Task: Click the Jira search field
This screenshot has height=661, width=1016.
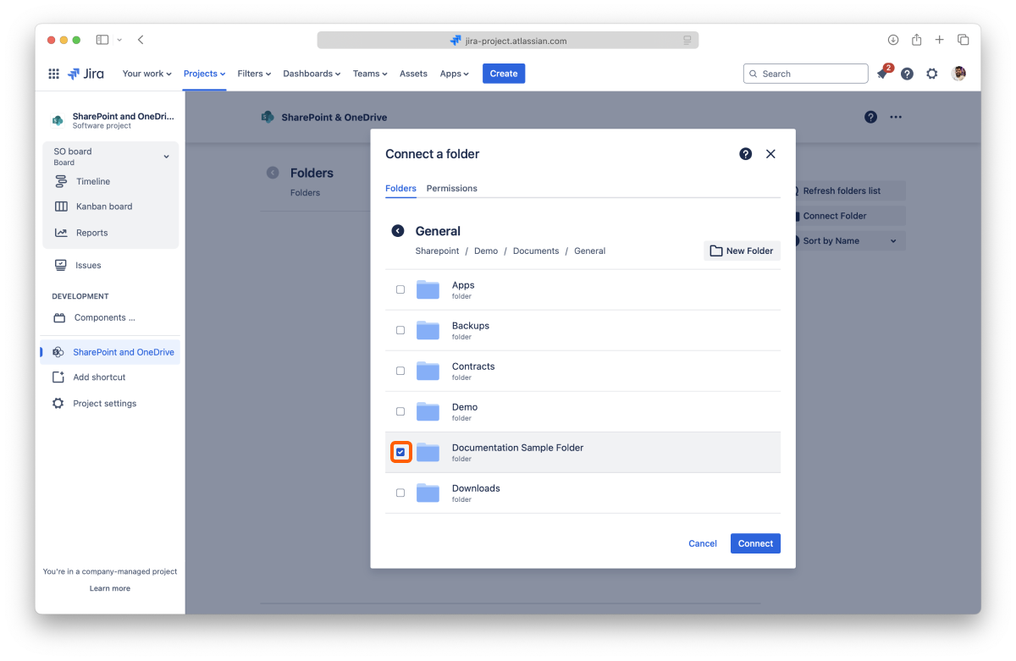Action: click(x=806, y=74)
